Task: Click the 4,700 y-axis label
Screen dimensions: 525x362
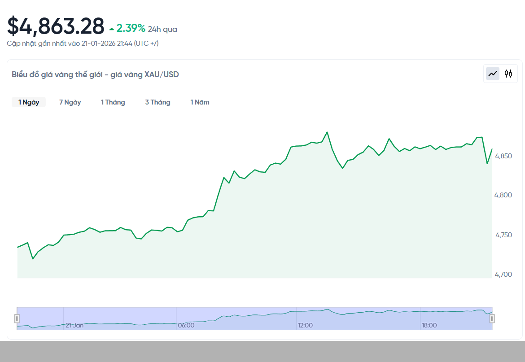Action: (x=503, y=275)
